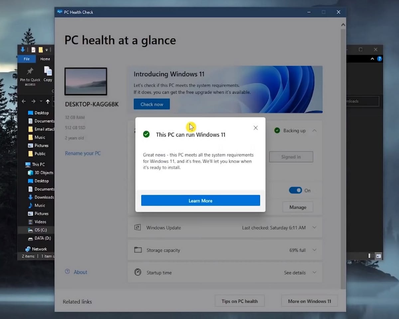
Task: Click the '69% full' storage value
Action: pos(297,250)
